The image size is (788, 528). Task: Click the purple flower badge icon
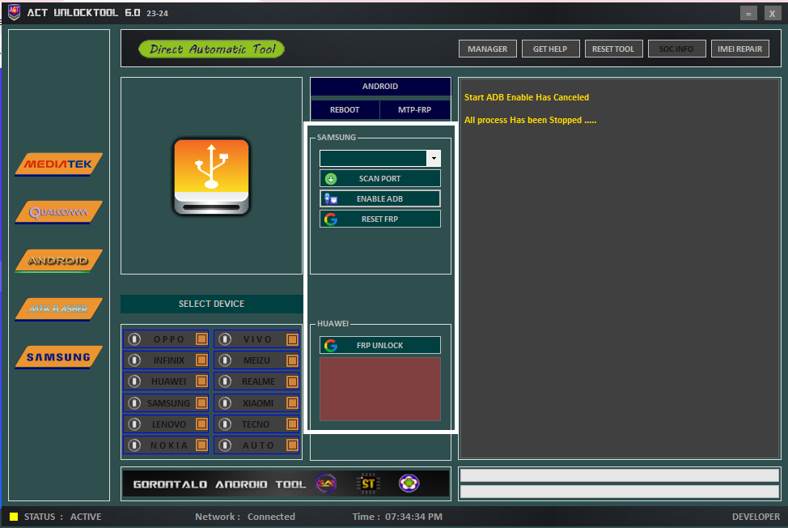tap(409, 483)
